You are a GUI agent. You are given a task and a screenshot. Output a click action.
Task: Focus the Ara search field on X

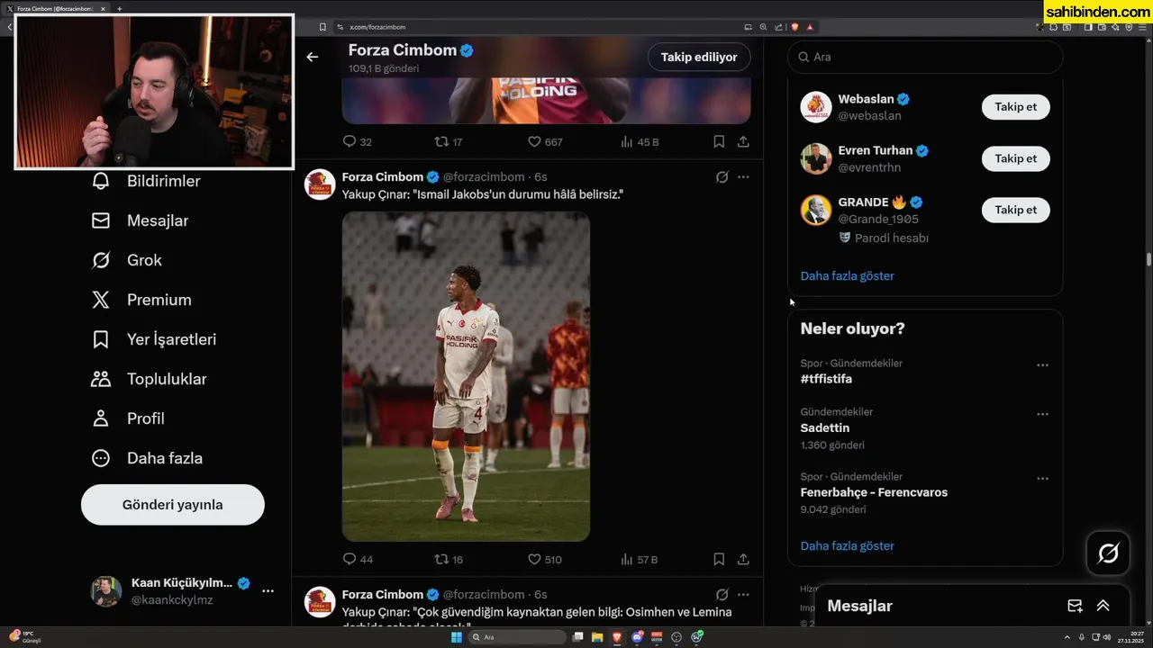coord(925,57)
